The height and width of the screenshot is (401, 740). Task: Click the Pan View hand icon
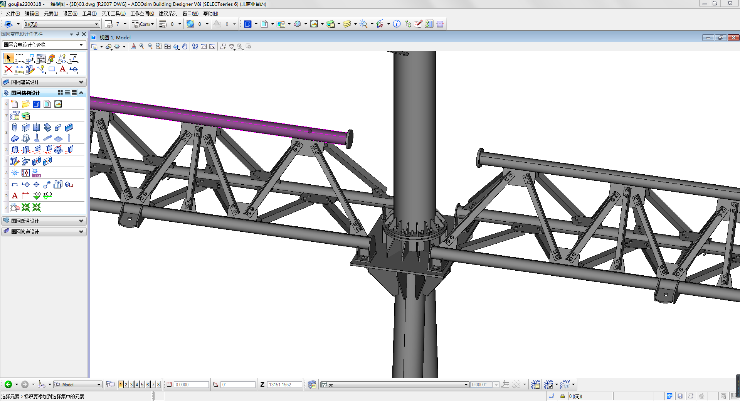click(185, 47)
